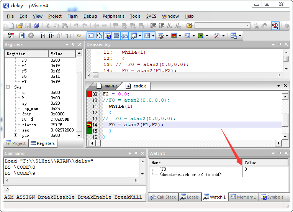The height and width of the screenshot is (212, 293).
Task: Click the command line input field
Action: (75, 189)
